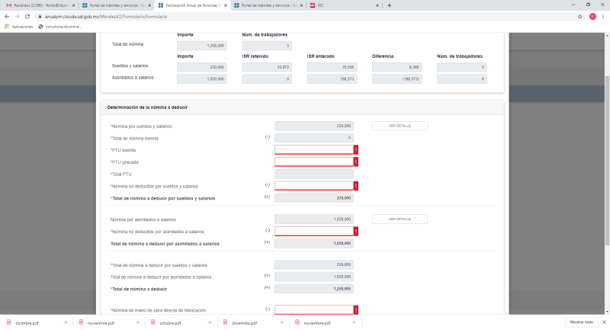This screenshot has height=330, width=610.
Task: Open the Chrome three-dot menu
Action: [x=603, y=16]
